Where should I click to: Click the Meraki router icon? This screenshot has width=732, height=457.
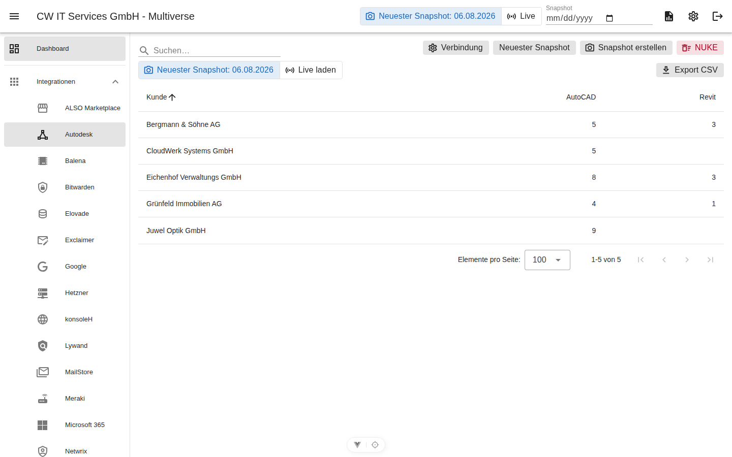43,399
